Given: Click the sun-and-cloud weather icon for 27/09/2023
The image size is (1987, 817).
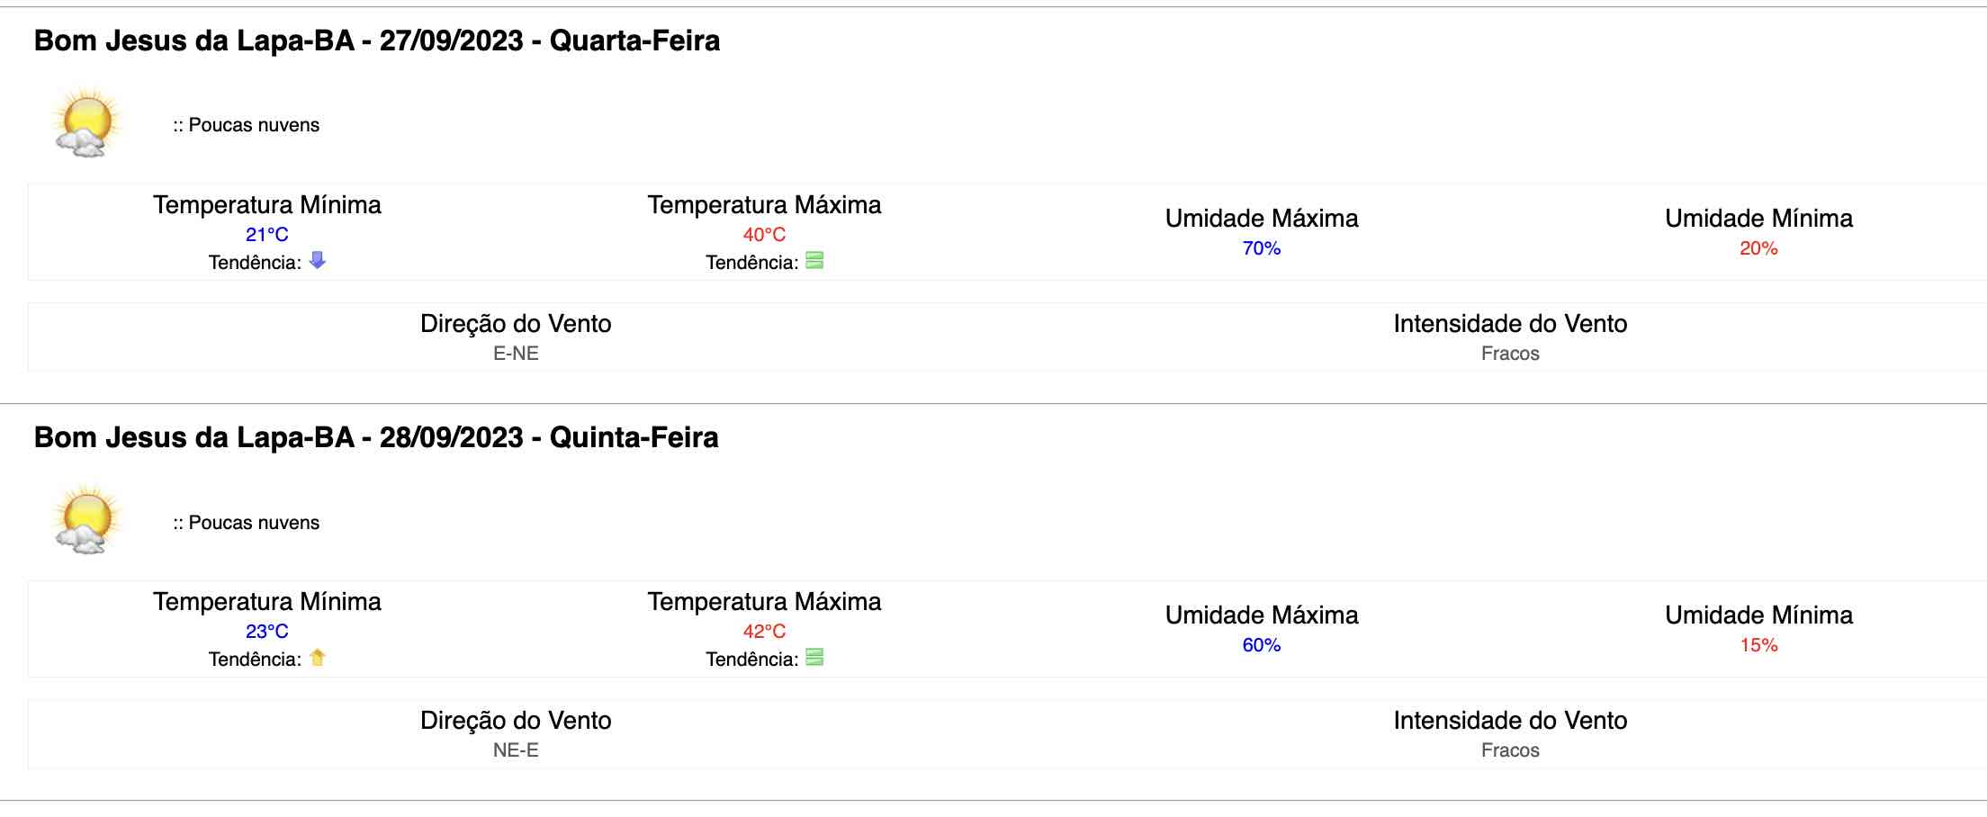Looking at the screenshot, I should coord(87,123).
